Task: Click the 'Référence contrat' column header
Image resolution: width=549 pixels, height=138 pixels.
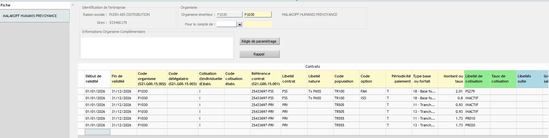Action: pyautogui.click(x=265, y=79)
